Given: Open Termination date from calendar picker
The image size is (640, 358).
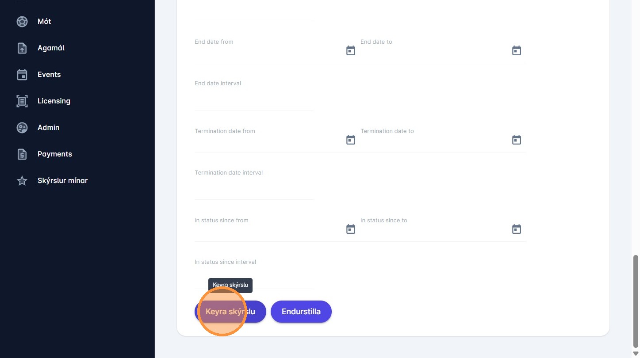Looking at the screenshot, I should pos(351,140).
